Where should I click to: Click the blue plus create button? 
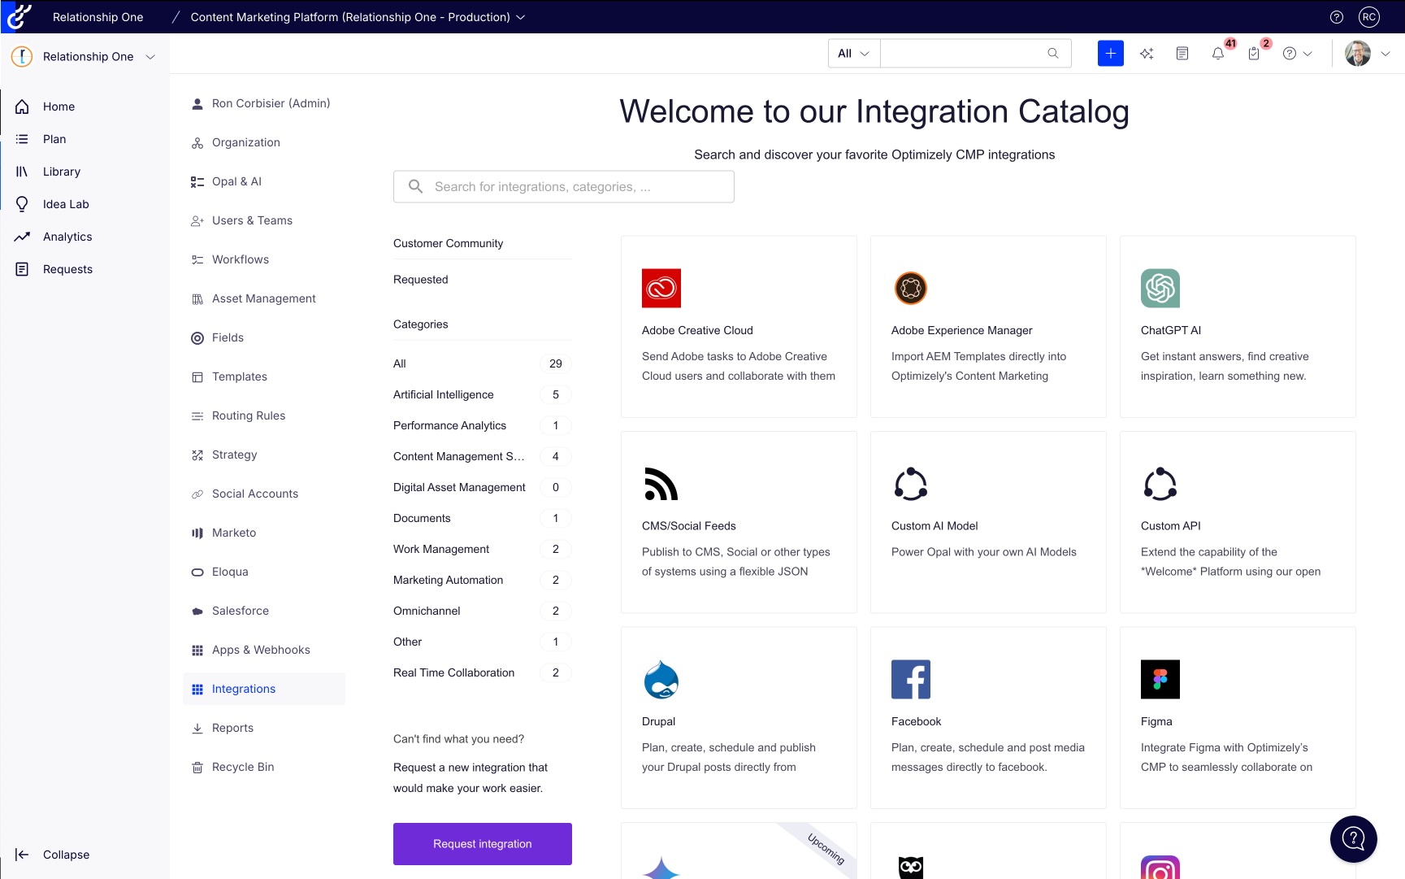point(1110,54)
